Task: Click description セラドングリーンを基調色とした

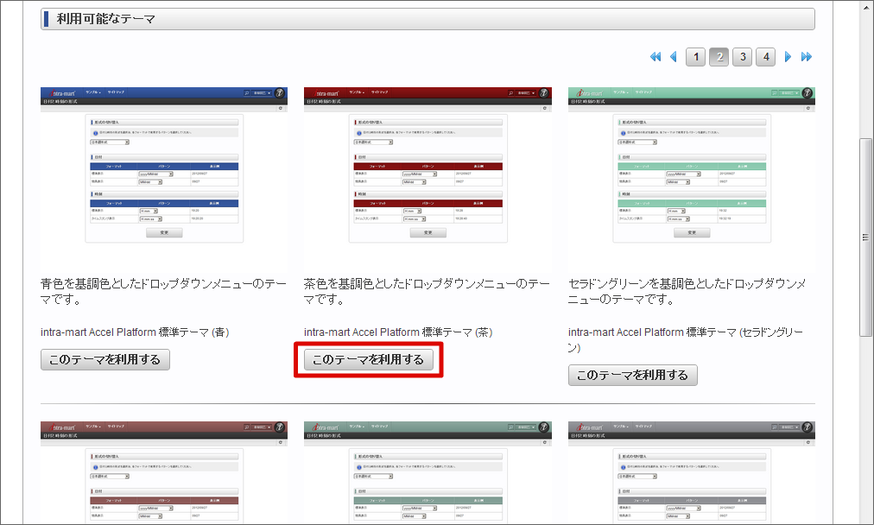Action: 687,292
